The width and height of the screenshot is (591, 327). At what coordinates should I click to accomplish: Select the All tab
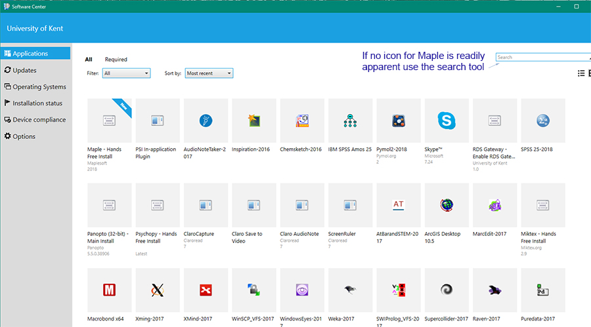tap(89, 60)
